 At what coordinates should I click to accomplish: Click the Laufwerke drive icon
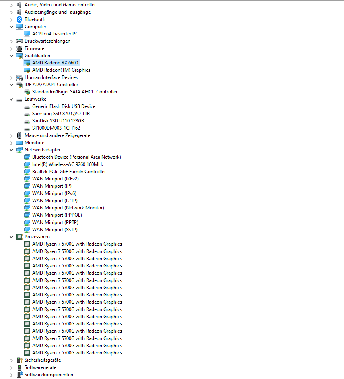(x=19, y=100)
